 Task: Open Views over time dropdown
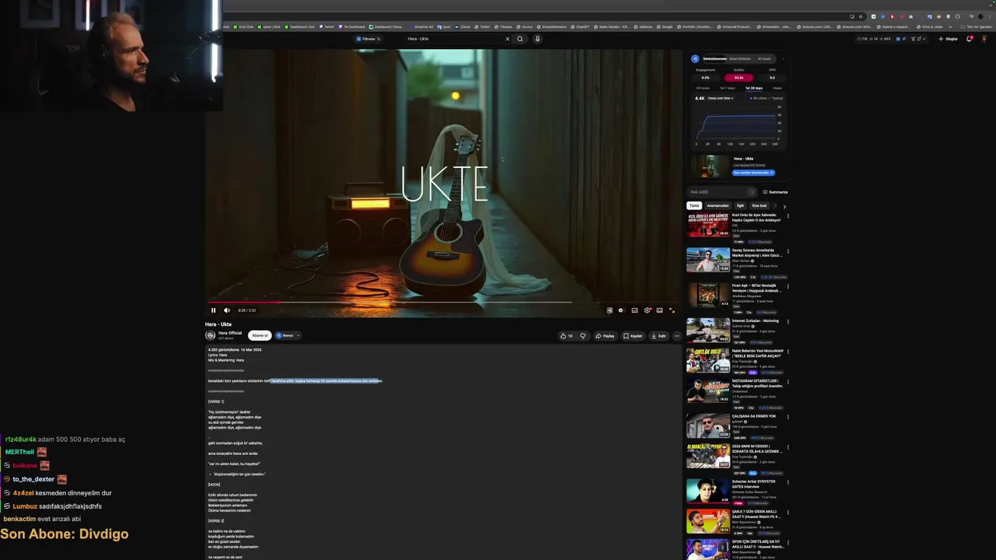click(721, 98)
